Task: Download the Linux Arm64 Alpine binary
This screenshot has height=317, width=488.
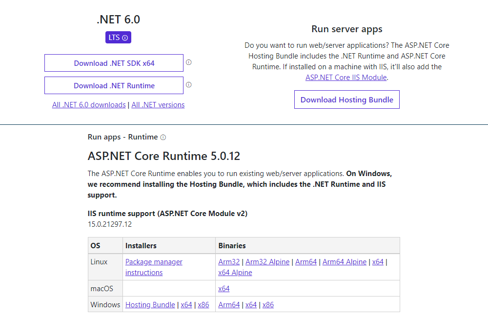Action: (344, 262)
